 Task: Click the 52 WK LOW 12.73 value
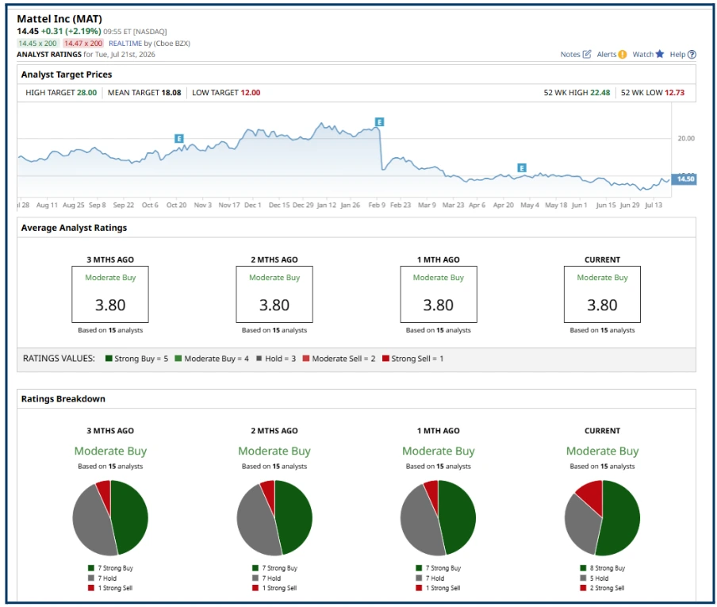(674, 92)
